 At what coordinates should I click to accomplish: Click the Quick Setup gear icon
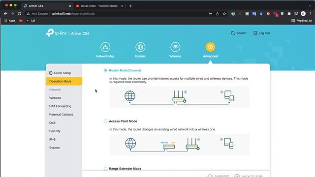point(51,73)
